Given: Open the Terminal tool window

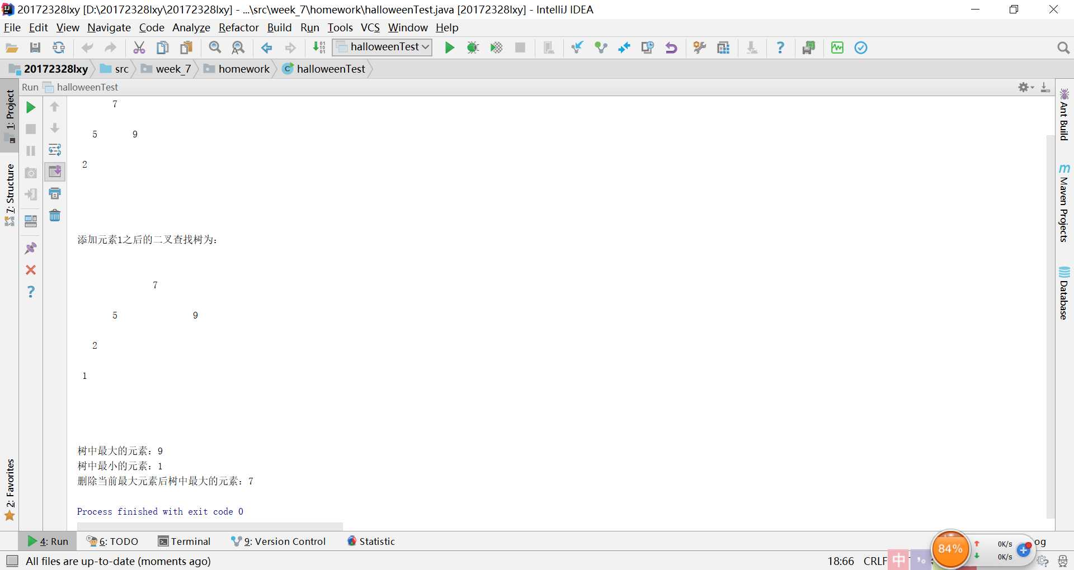Looking at the screenshot, I should pos(184,541).
